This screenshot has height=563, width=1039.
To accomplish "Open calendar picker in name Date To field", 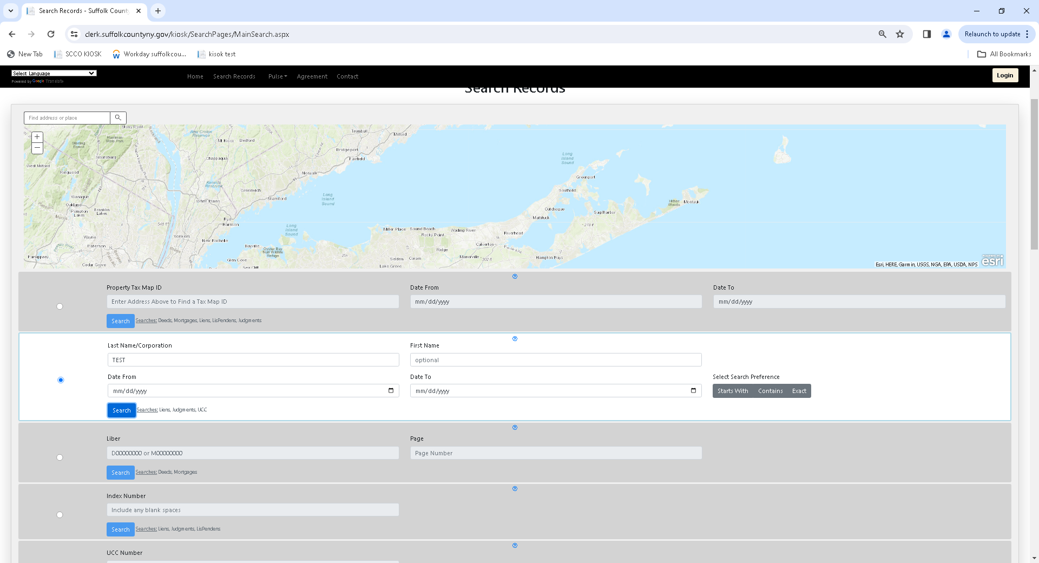I will point(693,391).
